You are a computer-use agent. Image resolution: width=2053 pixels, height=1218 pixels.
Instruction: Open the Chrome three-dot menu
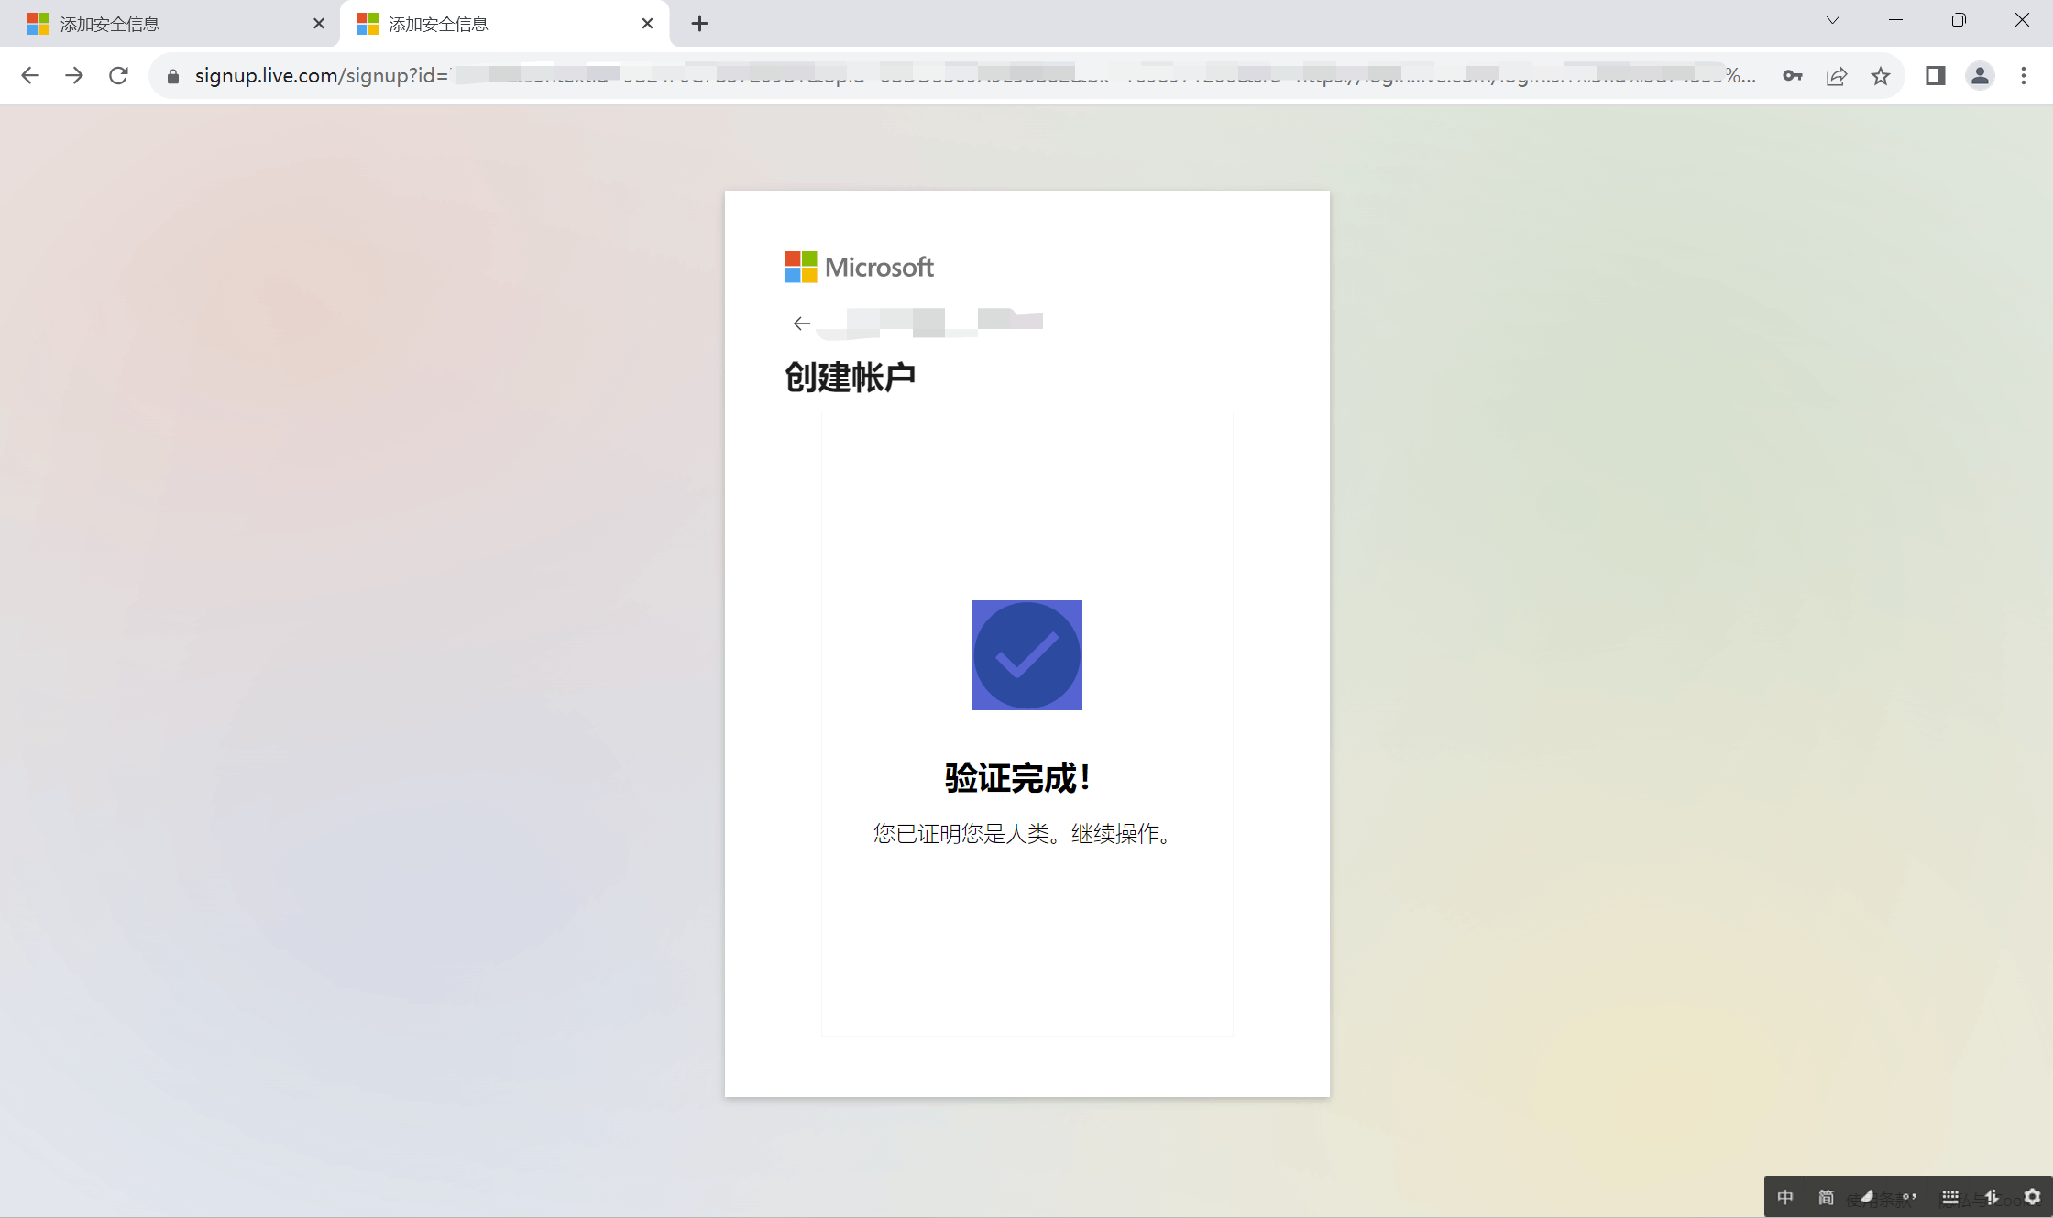(2024, 76)
